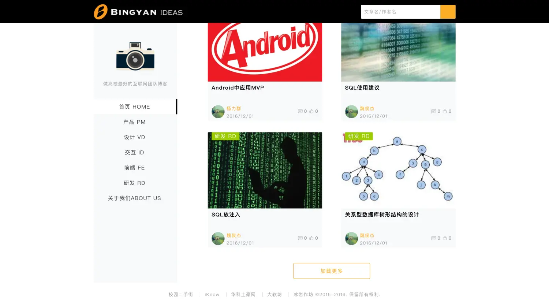The height and width of the screenshot is (306, 549).
Task: Open the SQL使用建议 article title
Action: 362,88
